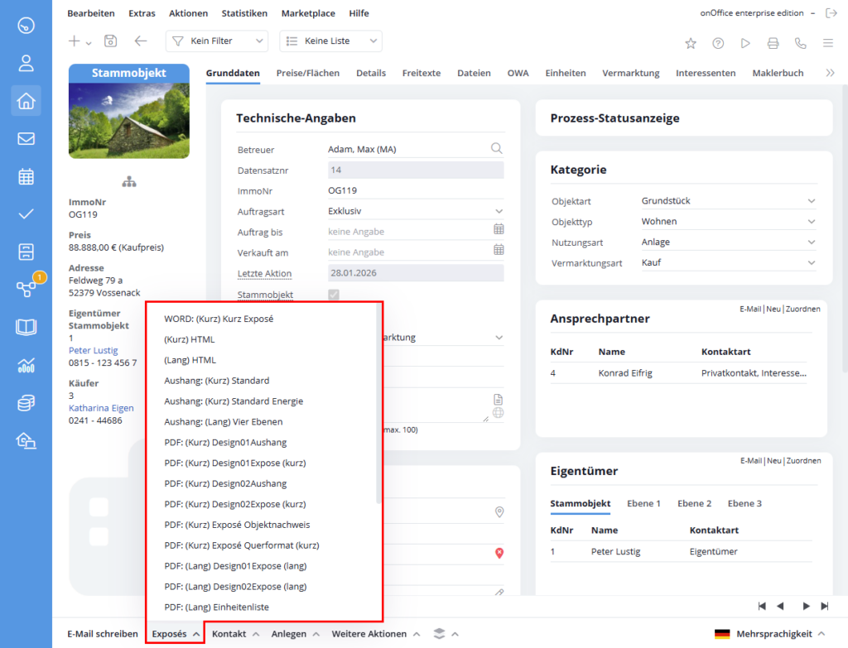Open the tasks checkmark icon
This screenshot has height=648, width=848.
26,214
